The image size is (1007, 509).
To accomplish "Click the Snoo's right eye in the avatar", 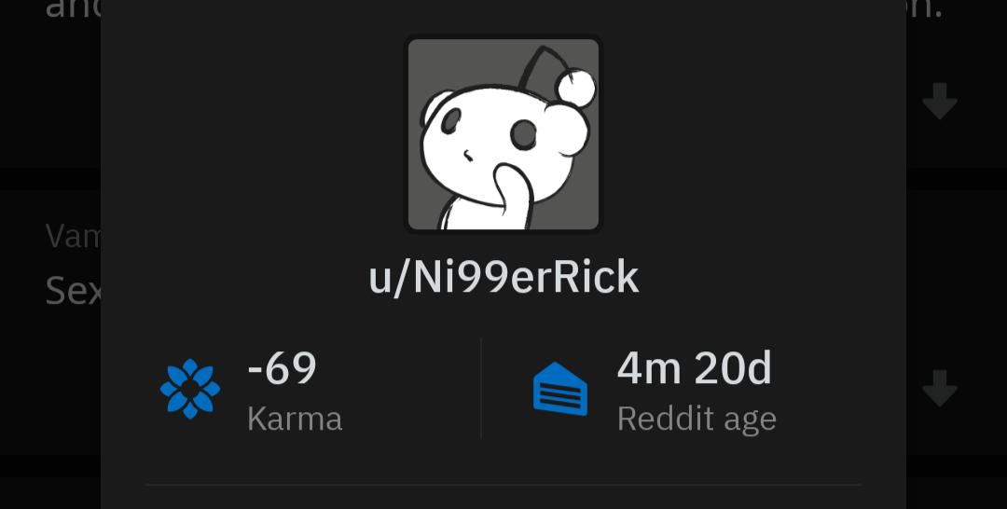I will pyautogui.click(x=525, y=135).
